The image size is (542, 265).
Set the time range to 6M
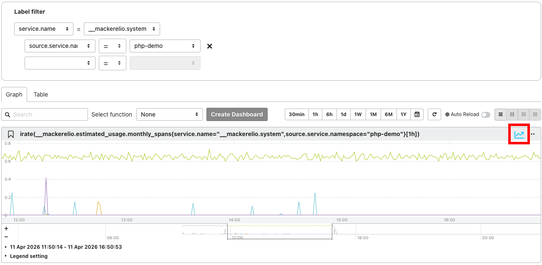(389, 114)
